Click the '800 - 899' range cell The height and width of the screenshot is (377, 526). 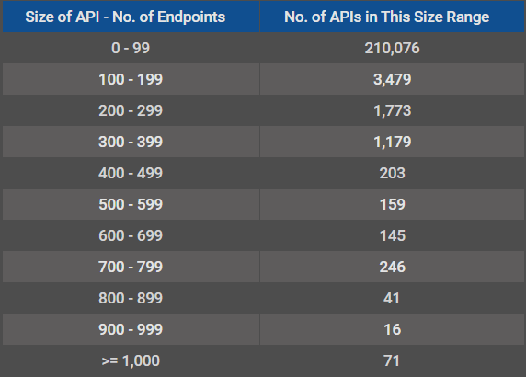point(131,298)
